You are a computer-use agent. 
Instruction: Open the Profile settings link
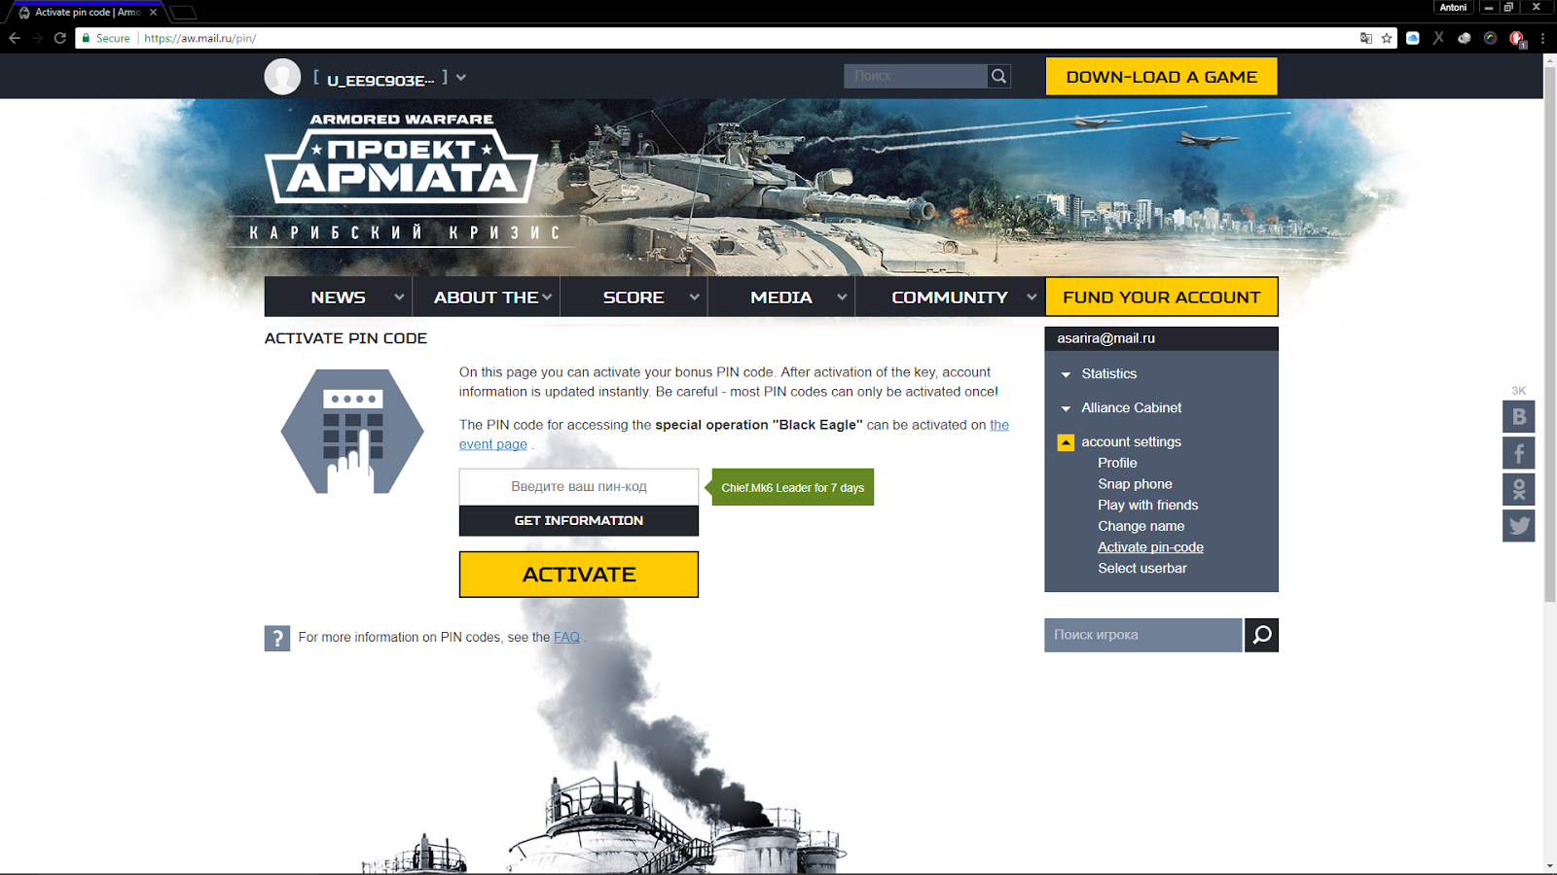1117,463
